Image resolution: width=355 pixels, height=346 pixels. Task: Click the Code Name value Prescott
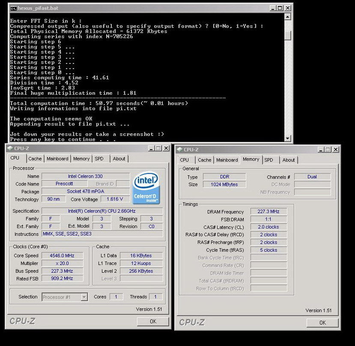point(64,184)
